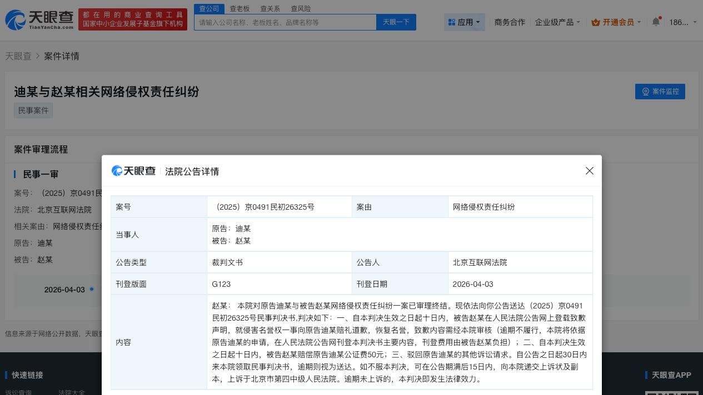The width and height of the screenshot is (703, 395).
Task: Expand the 开通会员 dropdown arrow
Action: pyautogui.click(x=639, y=22)
